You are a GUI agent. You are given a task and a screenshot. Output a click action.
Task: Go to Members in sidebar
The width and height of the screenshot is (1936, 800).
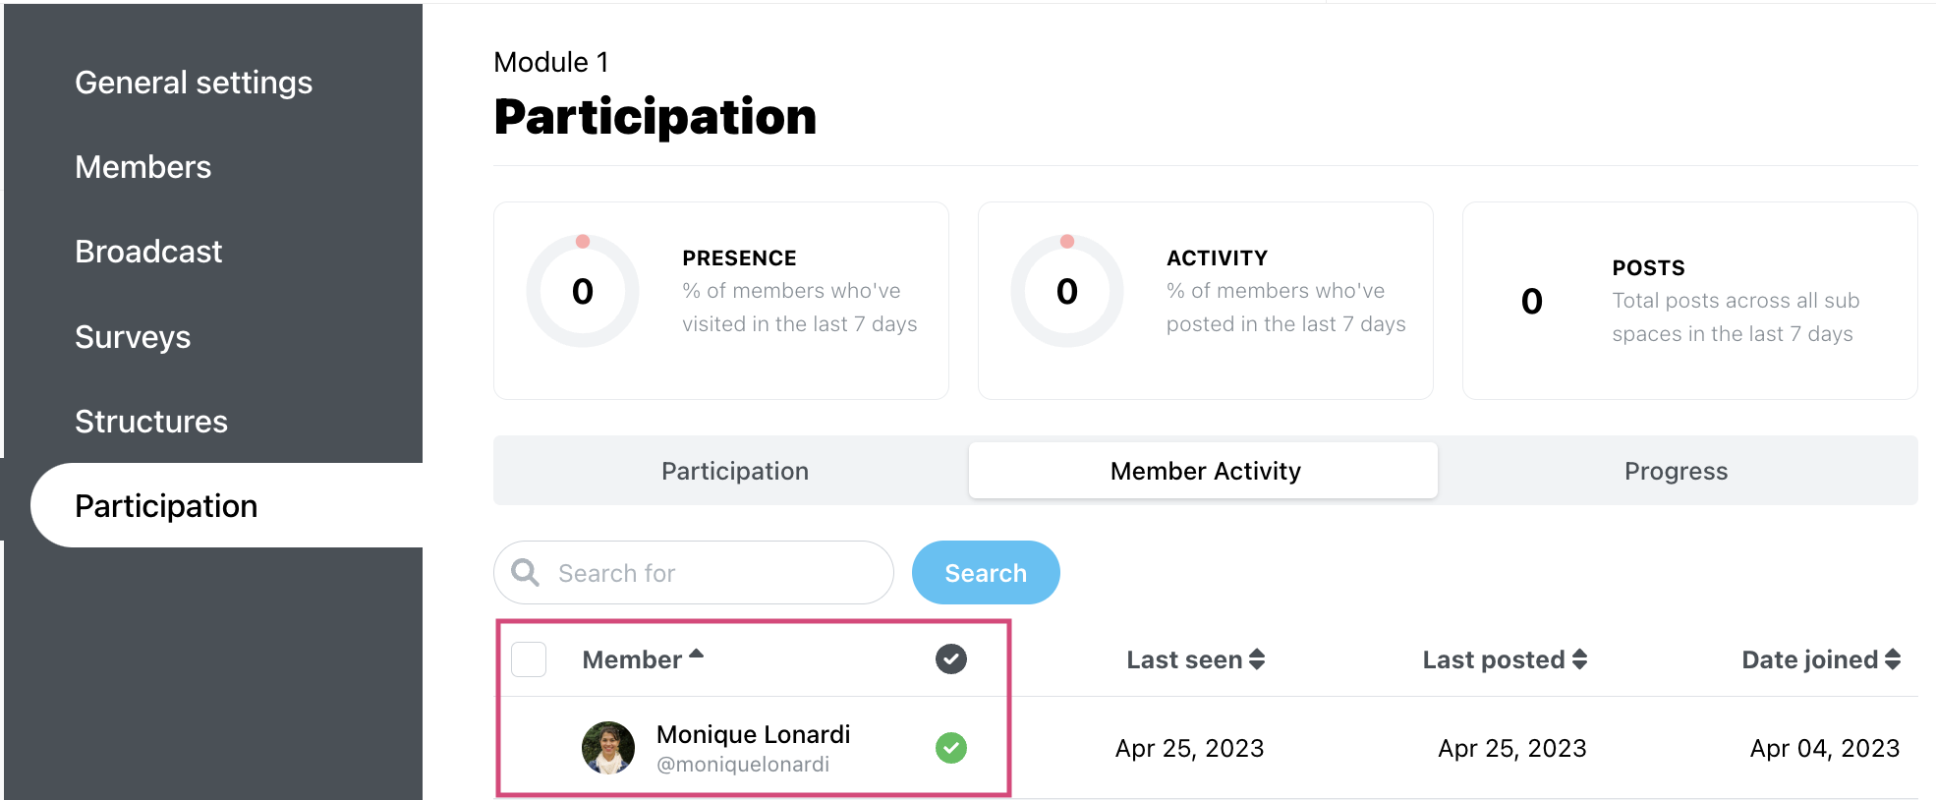pos(143,167)
